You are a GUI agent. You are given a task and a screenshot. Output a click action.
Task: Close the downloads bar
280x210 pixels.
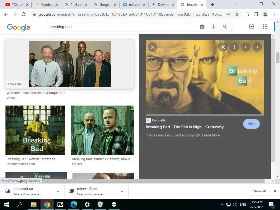[x=275, y=191]
